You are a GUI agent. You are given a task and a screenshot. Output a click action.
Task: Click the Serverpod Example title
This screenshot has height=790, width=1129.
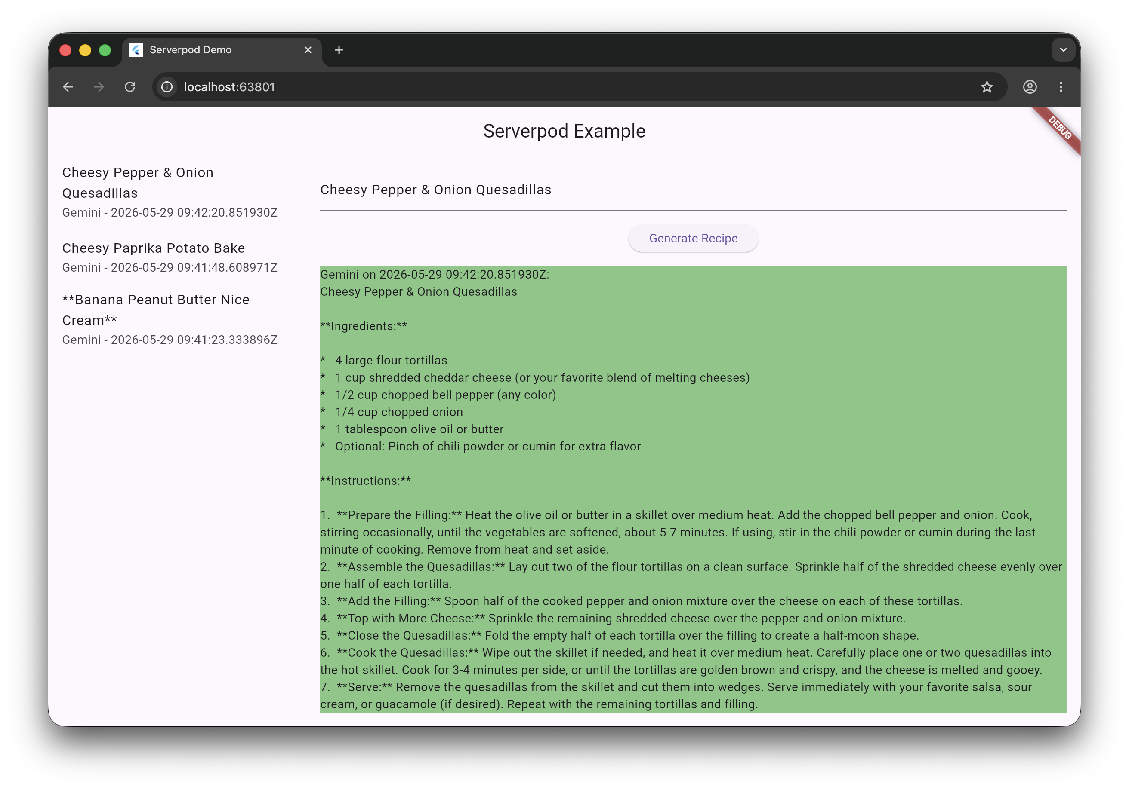(564, 131)
